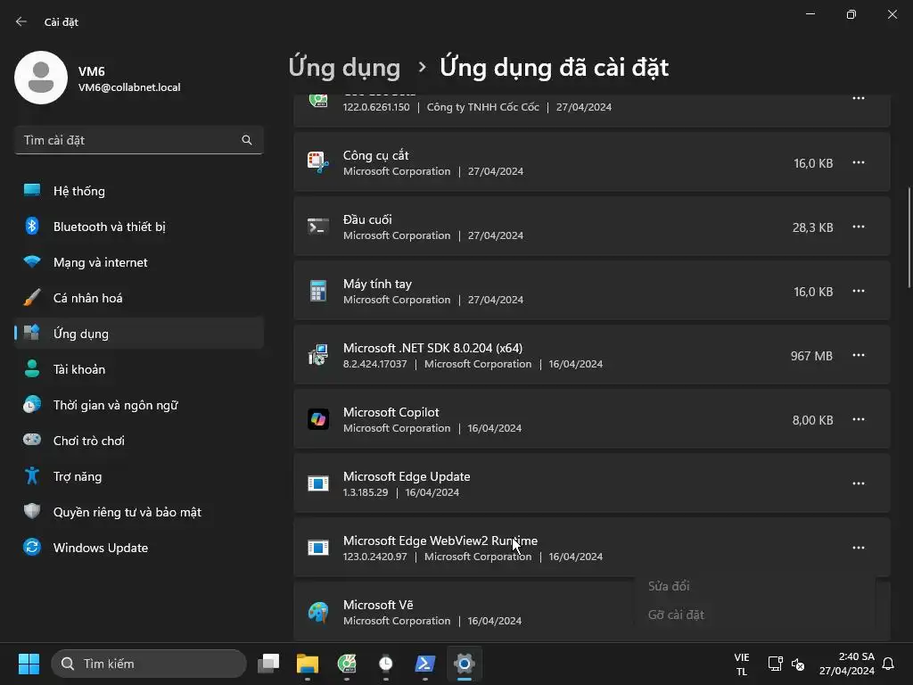
Task: Open PowerShell from the taskbar
Action: pyautogui.click(x=425, y=664)
